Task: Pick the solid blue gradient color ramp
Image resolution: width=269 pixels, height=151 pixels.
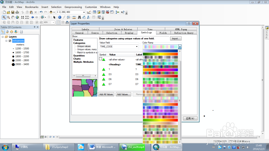Action: pos(160,51)
